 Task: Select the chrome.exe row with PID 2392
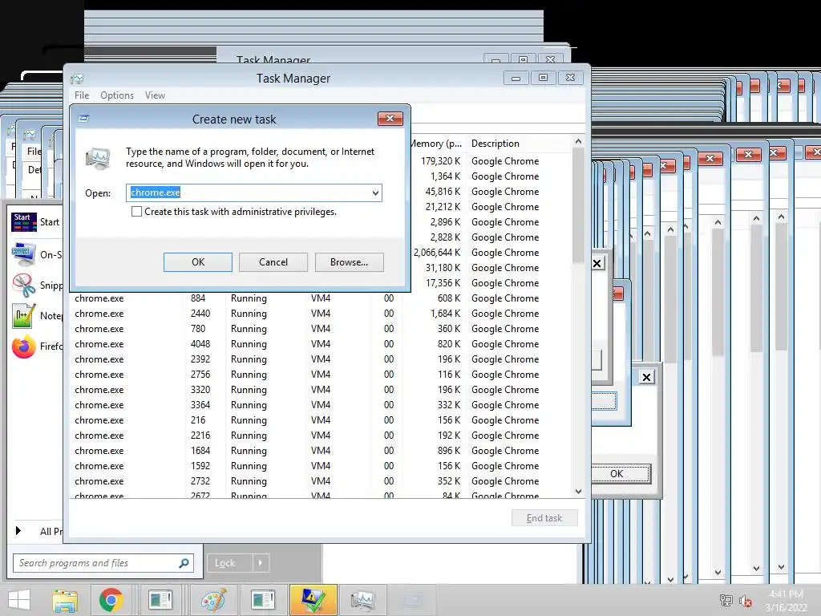[321, 359]
